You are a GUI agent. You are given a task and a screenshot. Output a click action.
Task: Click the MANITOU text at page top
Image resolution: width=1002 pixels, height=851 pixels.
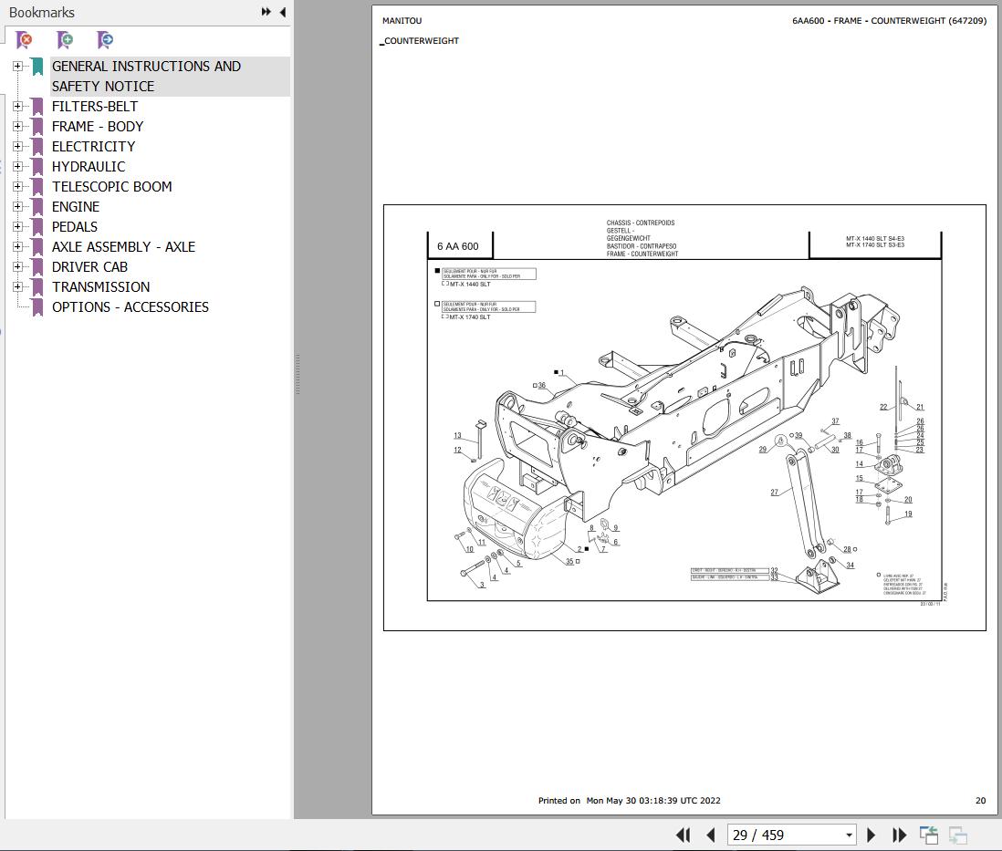coord(402,20)
